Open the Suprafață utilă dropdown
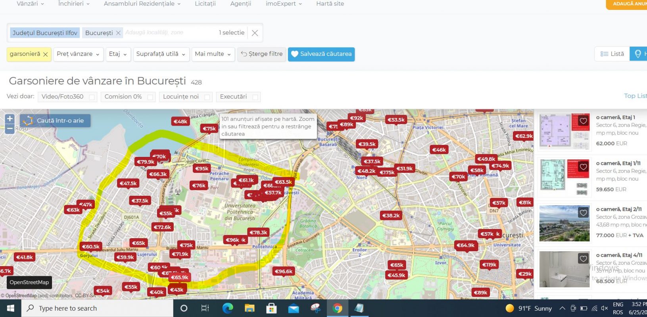The image size is (647, 317). (161, 54)
